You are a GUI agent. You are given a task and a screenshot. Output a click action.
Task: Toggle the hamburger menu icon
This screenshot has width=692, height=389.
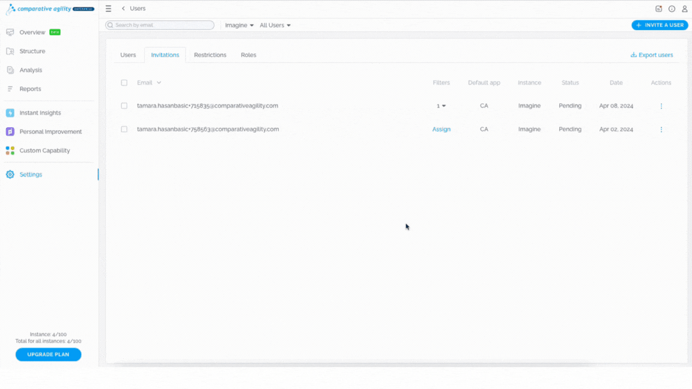click(108, 8)
